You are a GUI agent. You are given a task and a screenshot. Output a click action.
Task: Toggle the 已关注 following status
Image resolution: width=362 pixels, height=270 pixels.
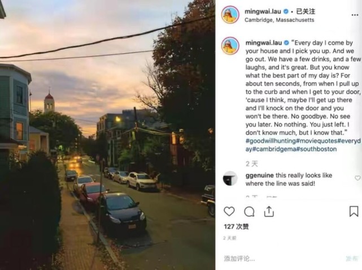click(306, 11)
